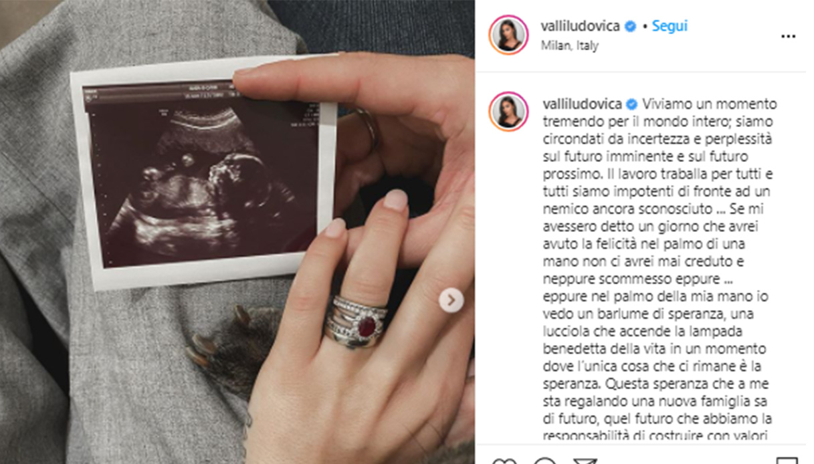
Task: Open valliludovica profile from the caption username
Action: tap(580, 104)
